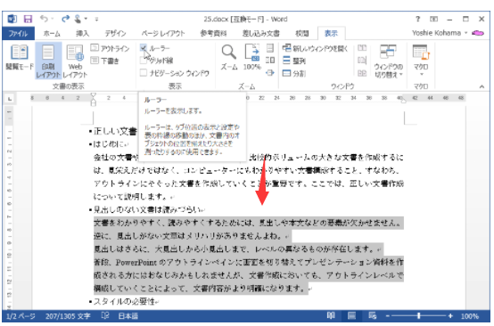Click the 100% zoom level in status bar

(x=470, y=316)
